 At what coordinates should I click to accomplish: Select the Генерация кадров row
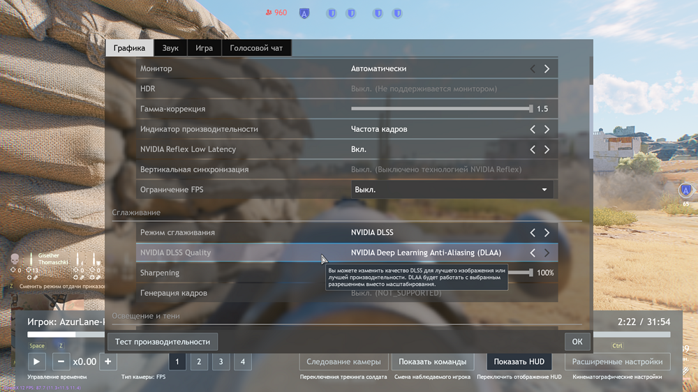[347, 293]
